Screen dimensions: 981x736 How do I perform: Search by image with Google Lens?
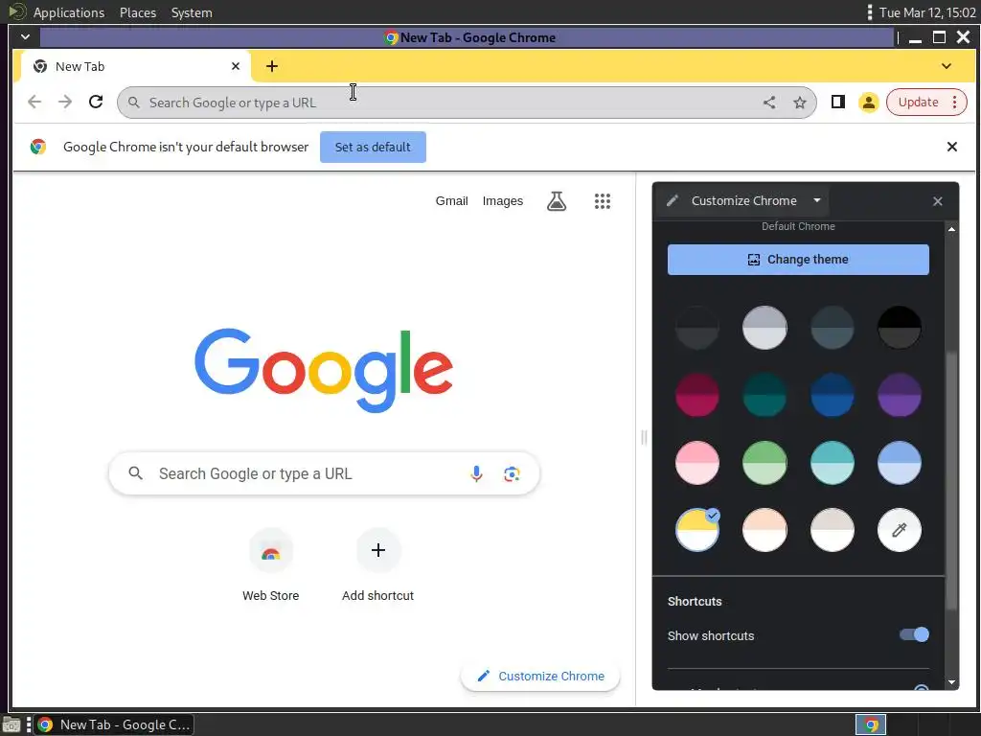(512, 473)
